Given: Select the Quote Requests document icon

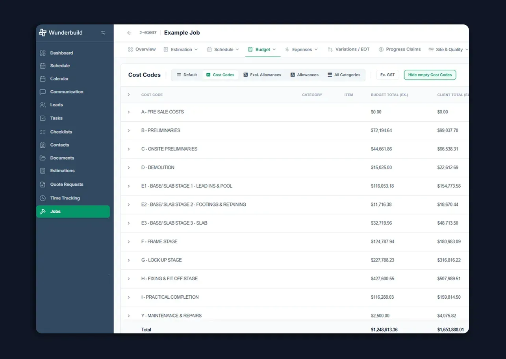Looking at the screenshot, I should click(43, 184).
